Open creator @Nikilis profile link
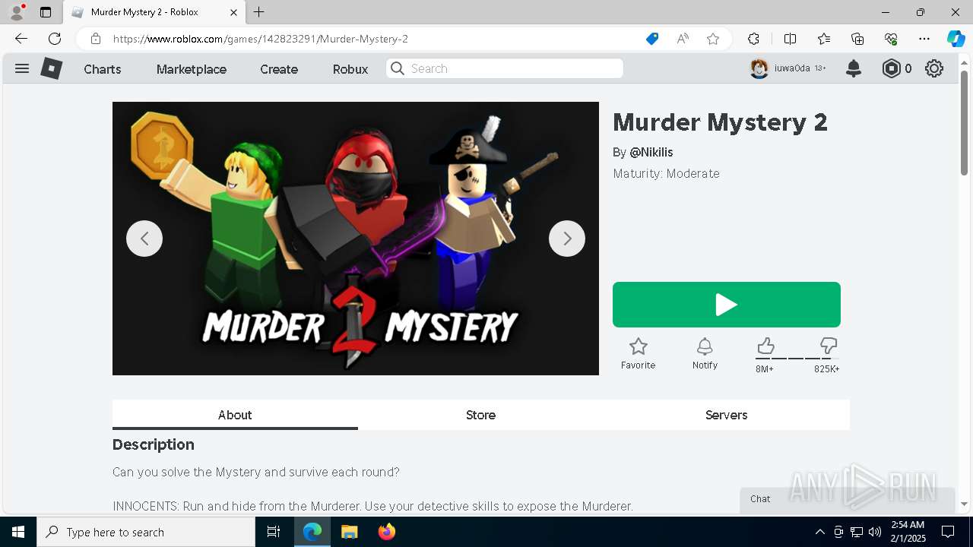The height and width of the screenshot is (547, 973). [x=651, y=152]
